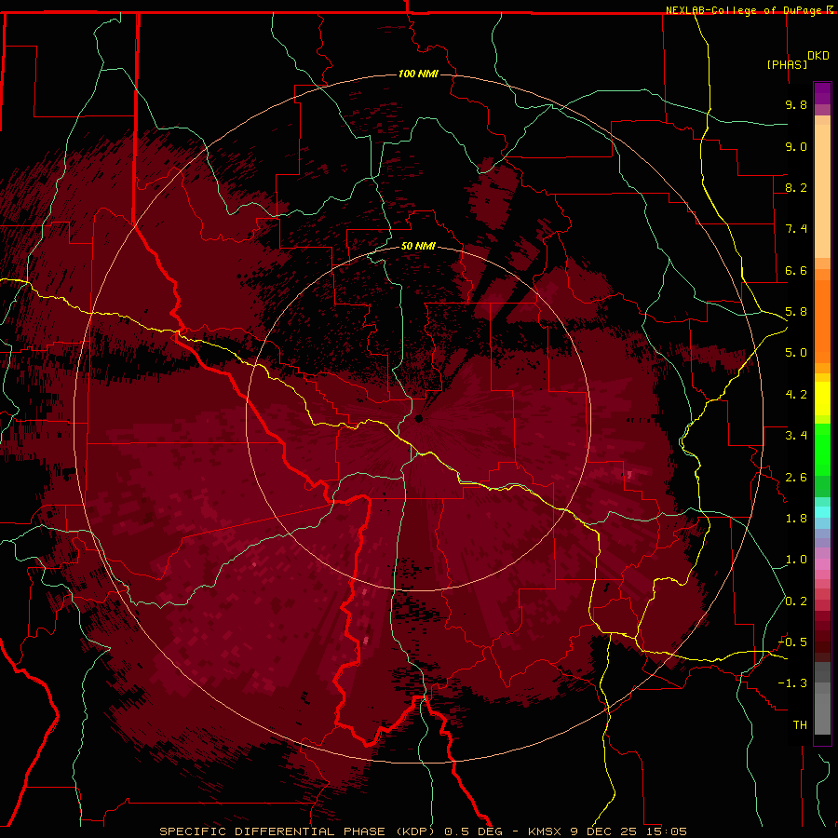Click the cyan band of the color bar
This screenshot has width=838, height=838.
pos(822,512)
